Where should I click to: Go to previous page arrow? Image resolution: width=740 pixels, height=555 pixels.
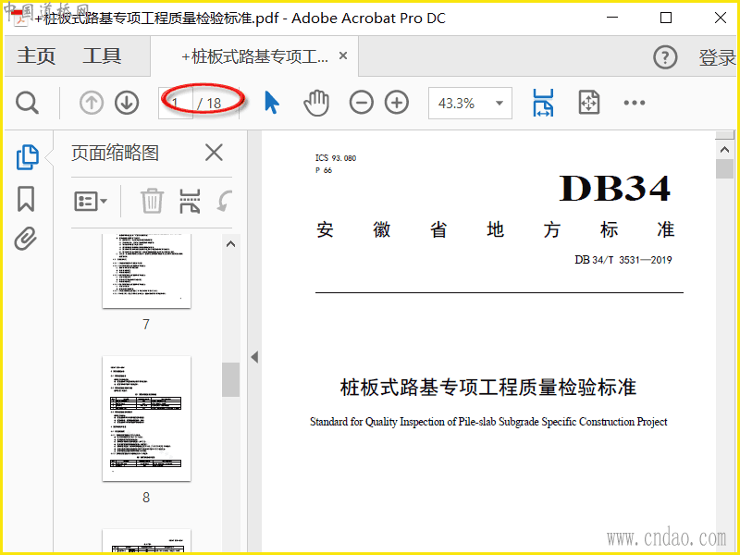pos(91,103)
